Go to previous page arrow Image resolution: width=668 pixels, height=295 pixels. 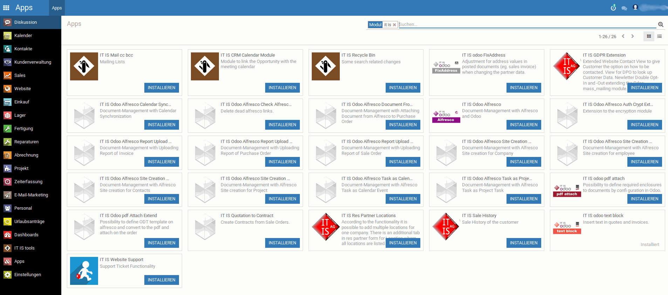pyautogui.click(x=623, y=36)
